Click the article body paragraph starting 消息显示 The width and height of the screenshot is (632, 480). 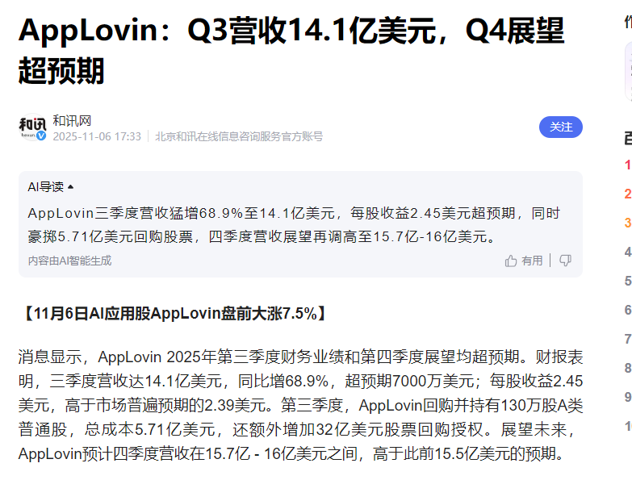299,405
